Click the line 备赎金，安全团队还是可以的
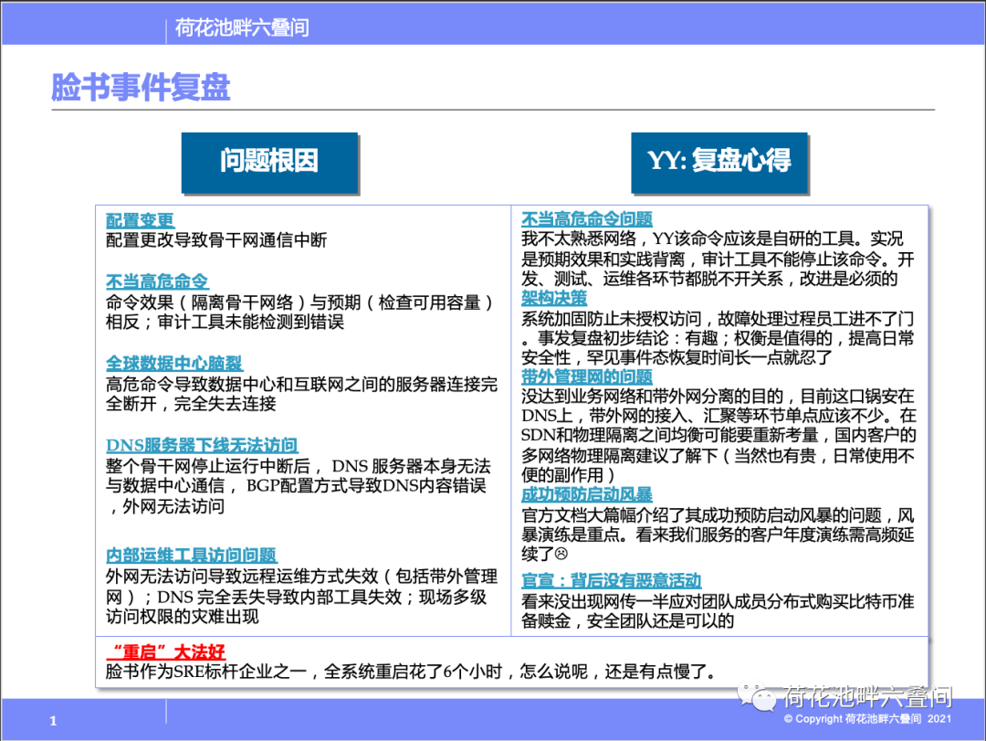The width and height of the screenshot is (986, 741). pos(627,621)
